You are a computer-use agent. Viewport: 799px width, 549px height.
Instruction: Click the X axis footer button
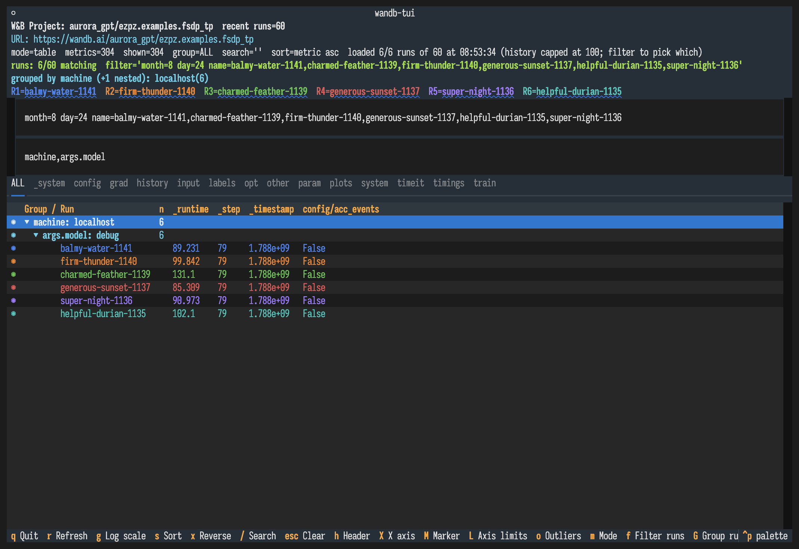click(397, 536)
